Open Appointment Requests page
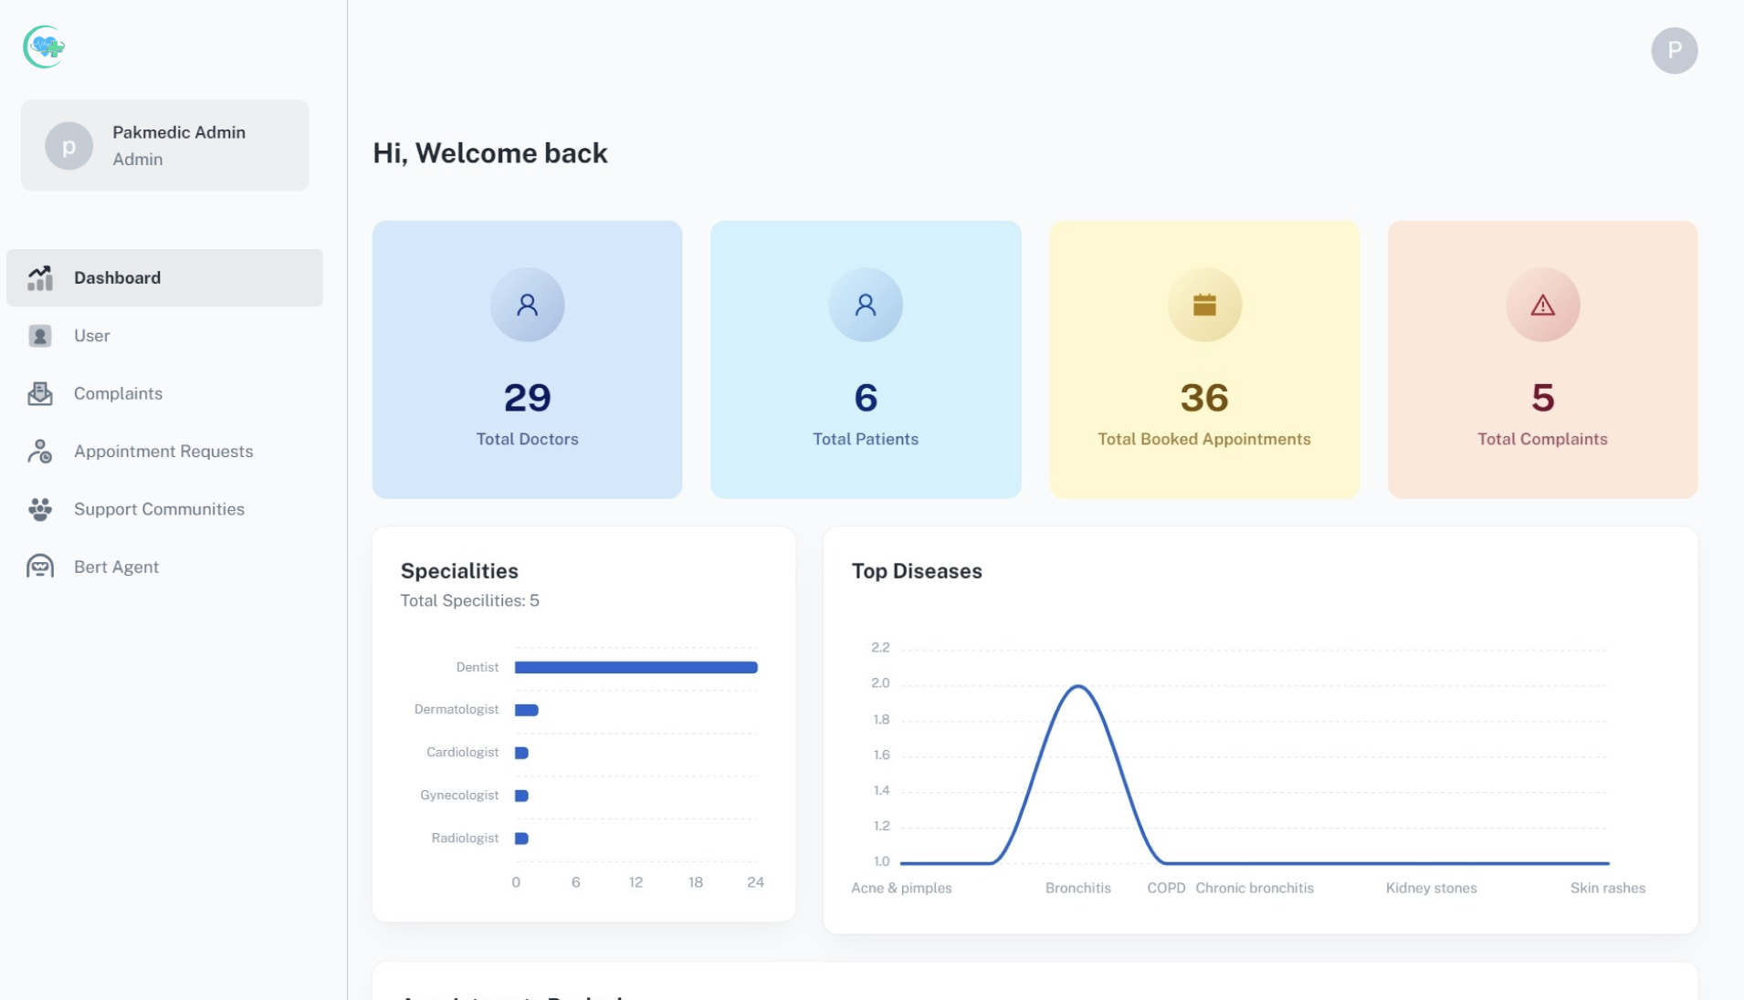The image size is (1744, 1000). click(x=164, y=451)
